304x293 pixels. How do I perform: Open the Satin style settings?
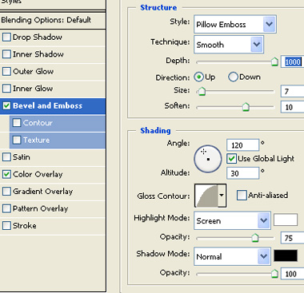(22, 157)
